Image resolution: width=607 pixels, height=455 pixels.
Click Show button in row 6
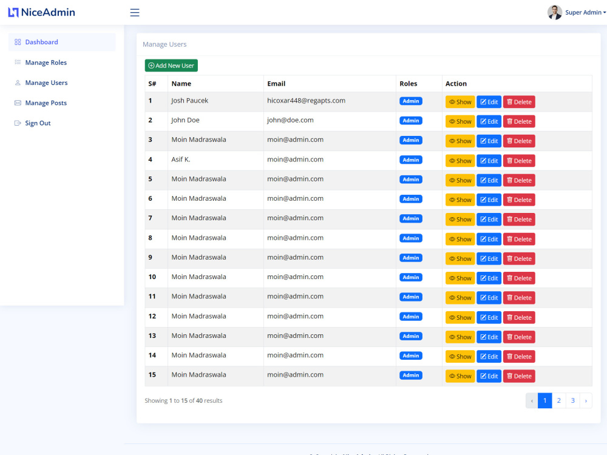[460, 200]
